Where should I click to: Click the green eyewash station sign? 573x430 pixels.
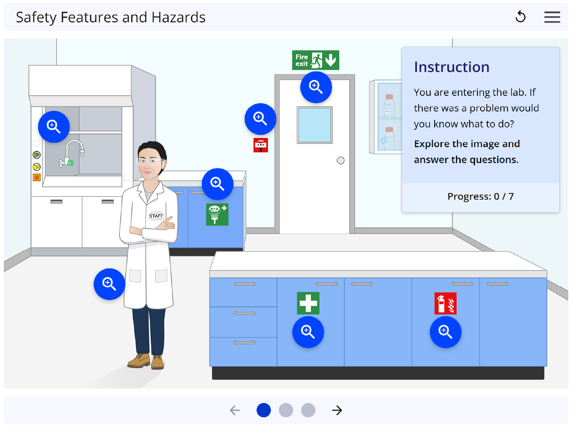pos(217,214)
